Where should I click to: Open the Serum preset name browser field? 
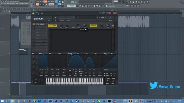[85, 17]
